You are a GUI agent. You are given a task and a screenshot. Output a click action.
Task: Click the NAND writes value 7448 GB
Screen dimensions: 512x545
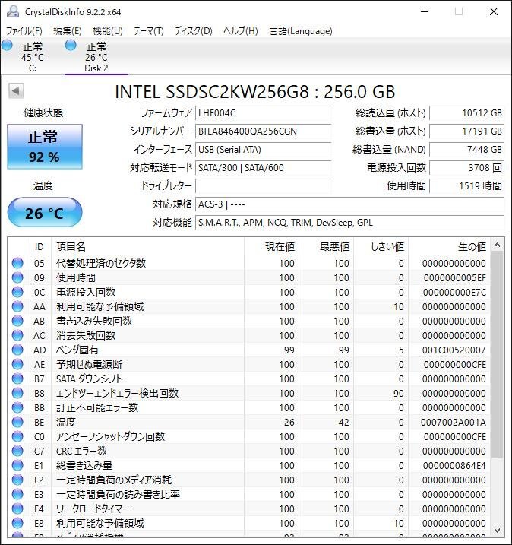pyautogui.click(x=467, y=150)
